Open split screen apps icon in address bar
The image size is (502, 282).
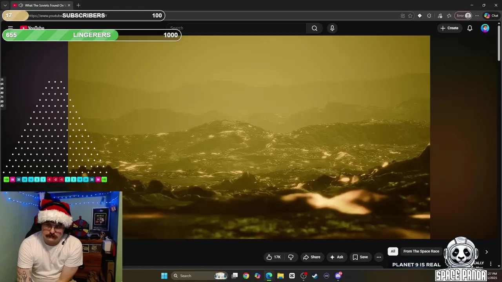pos(403,16)
